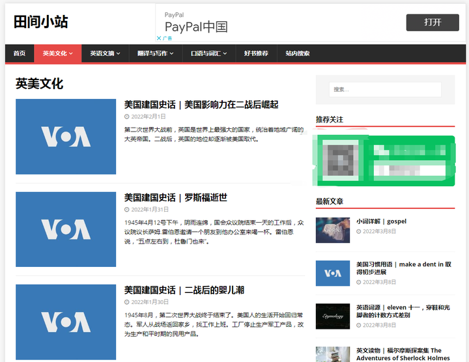The width and height of the screenshot is (469, 362).
Task: Expand the 口语与词汇 dropdown chevron
Action: [225, 54]
